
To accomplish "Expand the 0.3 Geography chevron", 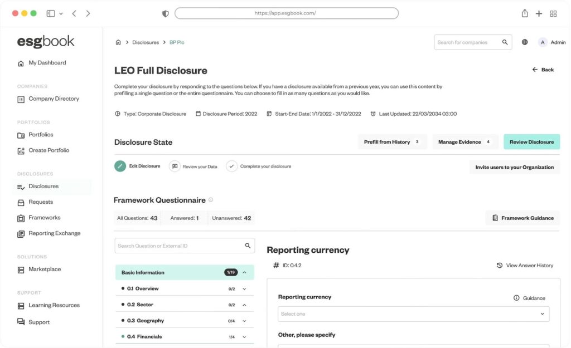I will tap(244, 321).
